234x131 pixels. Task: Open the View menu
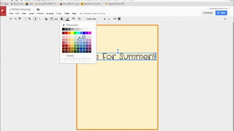pos(24,13)
